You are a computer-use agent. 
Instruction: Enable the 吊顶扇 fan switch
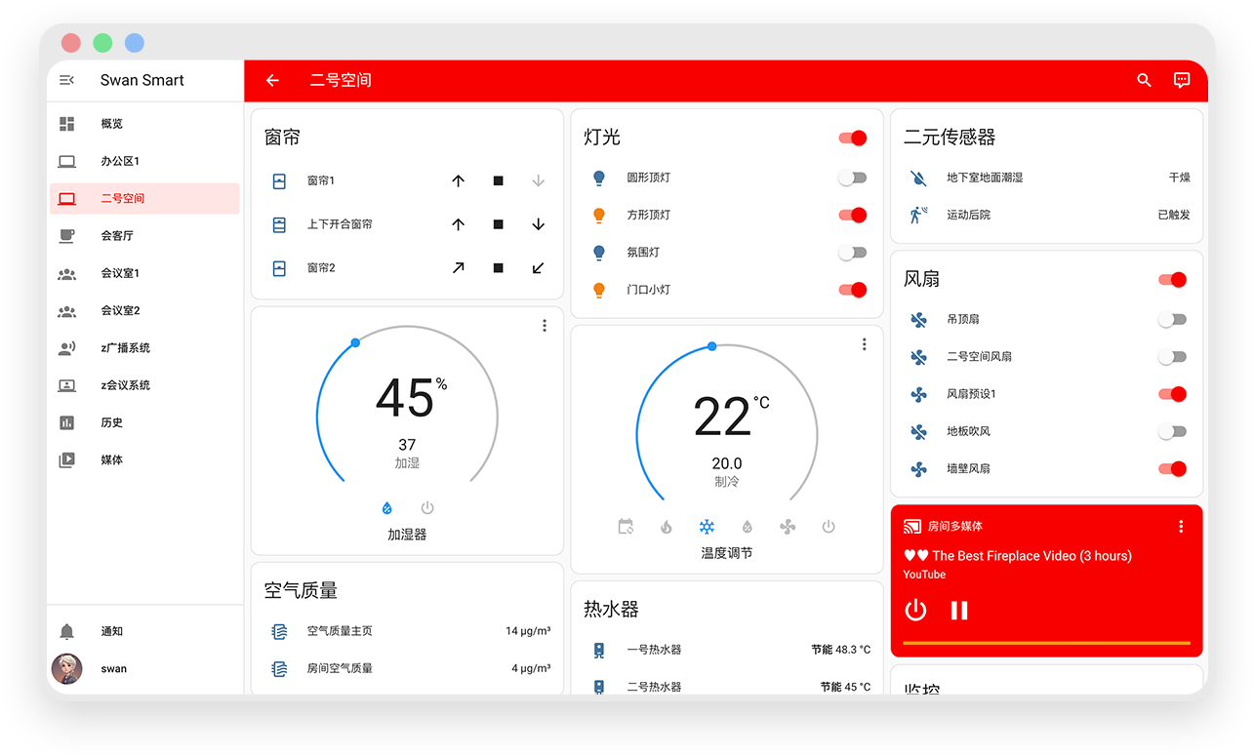pos(1172,320)
